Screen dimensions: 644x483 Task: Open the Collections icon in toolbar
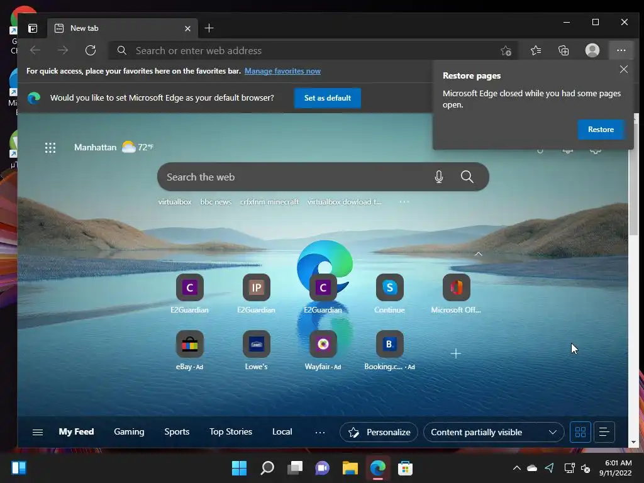[x=563, y=50]
